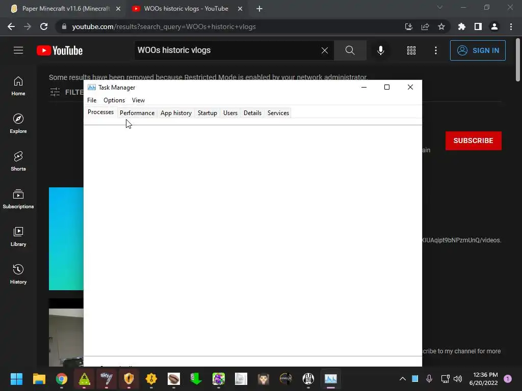Switch to the Details tab
This screenshot has height=391, width=522.
pyautogui.click(x=252, y=113)
